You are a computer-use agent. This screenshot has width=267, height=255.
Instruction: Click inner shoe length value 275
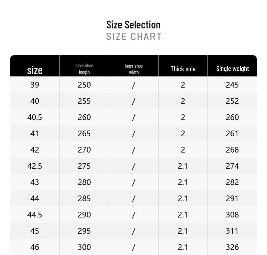(84, 166)
